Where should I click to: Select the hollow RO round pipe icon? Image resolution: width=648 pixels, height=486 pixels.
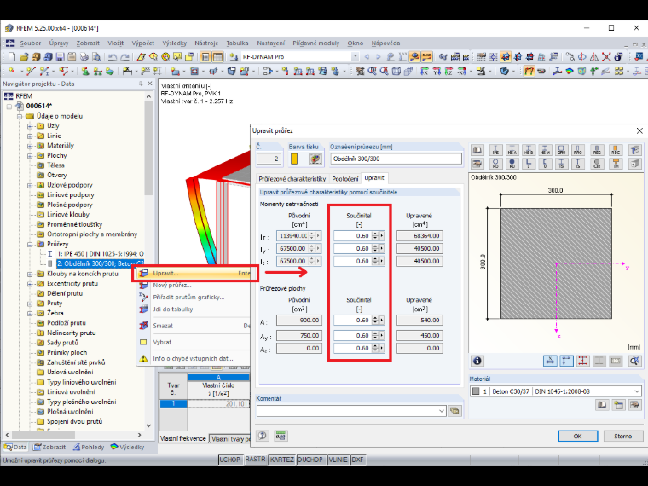pos(496,164)
